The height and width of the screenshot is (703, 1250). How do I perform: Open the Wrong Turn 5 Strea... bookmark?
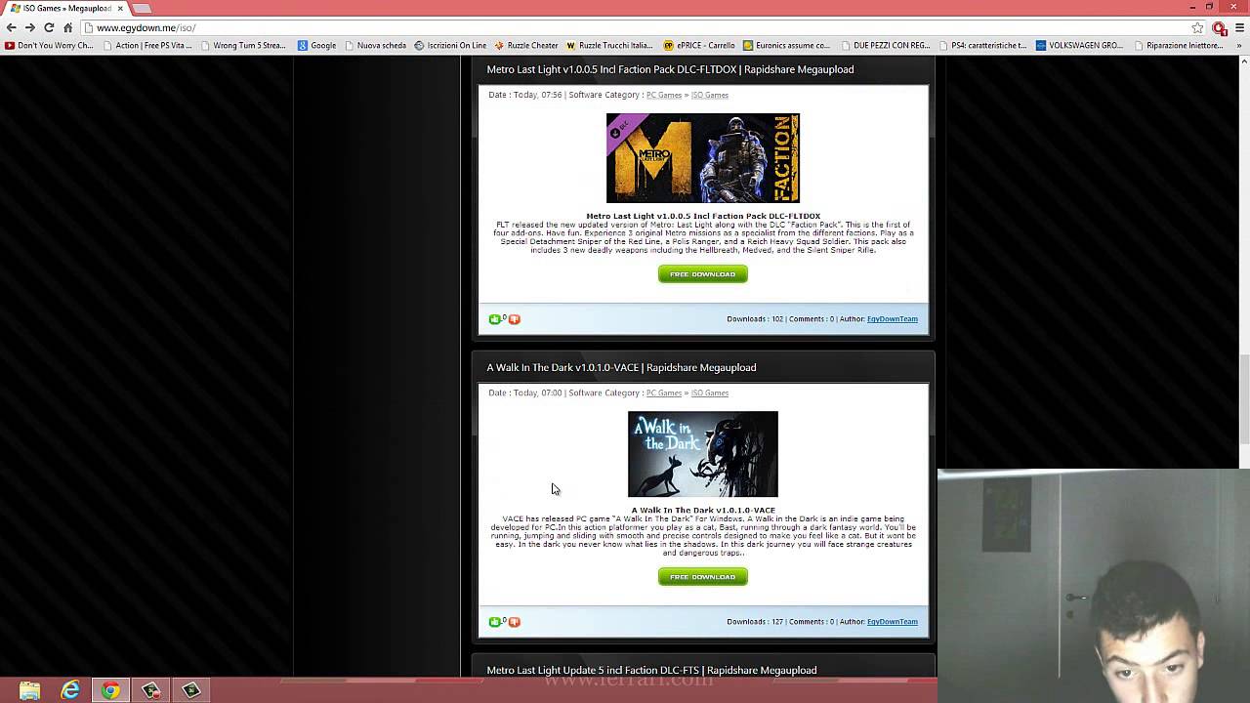point(242,45)
